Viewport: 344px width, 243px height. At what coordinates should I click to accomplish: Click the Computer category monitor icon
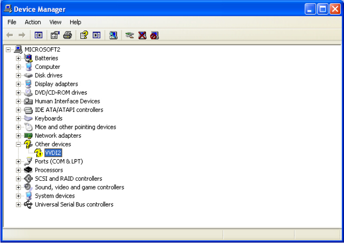pyautogui.click(x=28, y=67)
